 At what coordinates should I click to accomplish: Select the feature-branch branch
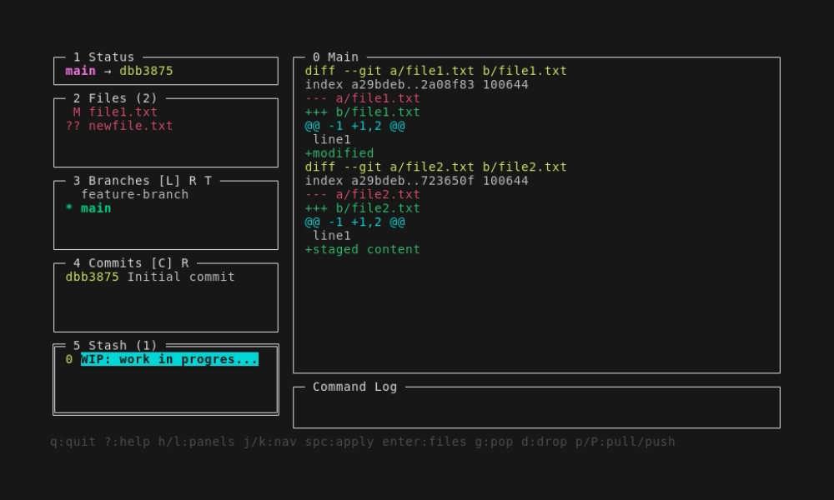click(x=134, y=194)
